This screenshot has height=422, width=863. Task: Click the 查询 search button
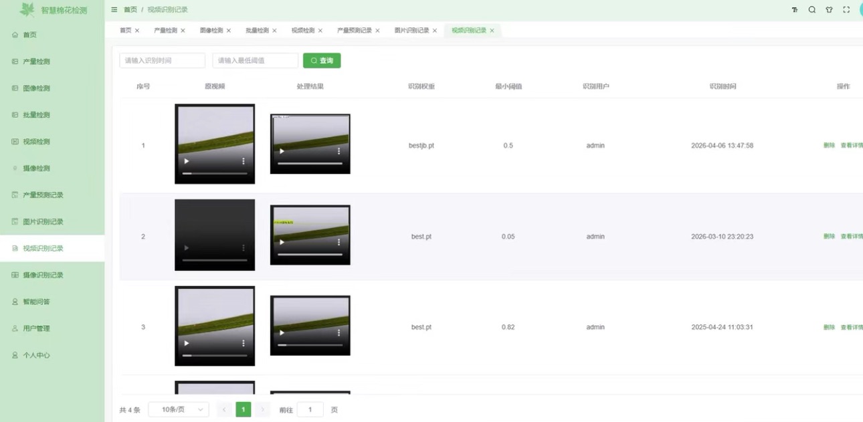click(x=322, y=61)
